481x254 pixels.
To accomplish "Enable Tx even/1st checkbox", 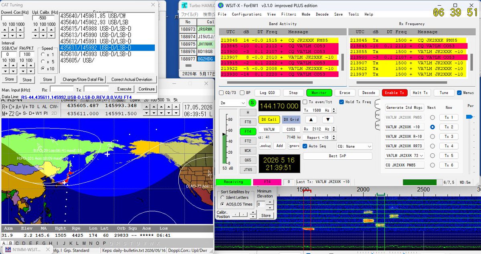I will click(x=305, y=102).
